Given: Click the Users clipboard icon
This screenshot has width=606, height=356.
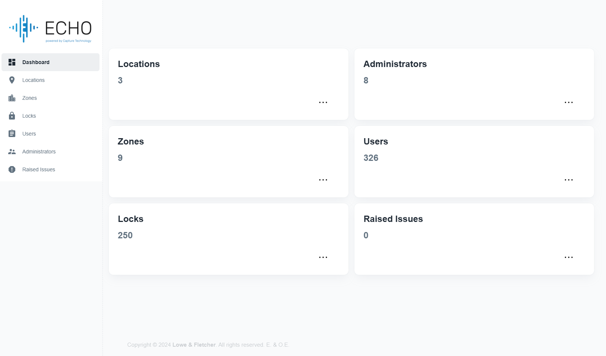Looking at the screenshot, I should (x=12, y=134).
